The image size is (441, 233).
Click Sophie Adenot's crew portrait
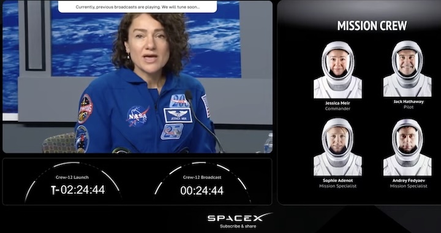click(337, 147)
